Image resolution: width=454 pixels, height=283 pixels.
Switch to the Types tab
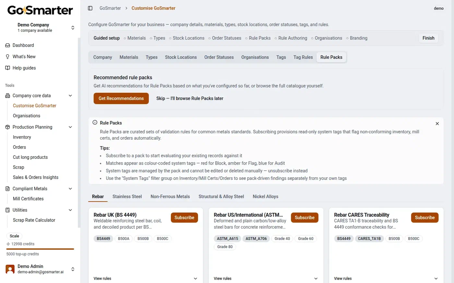point(151,57)
